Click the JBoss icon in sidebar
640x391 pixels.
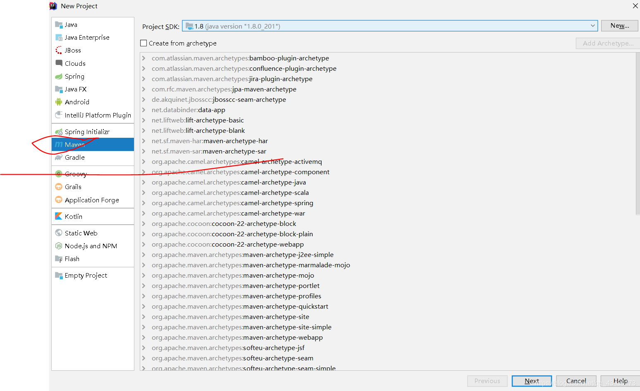(x=59, y=50)
